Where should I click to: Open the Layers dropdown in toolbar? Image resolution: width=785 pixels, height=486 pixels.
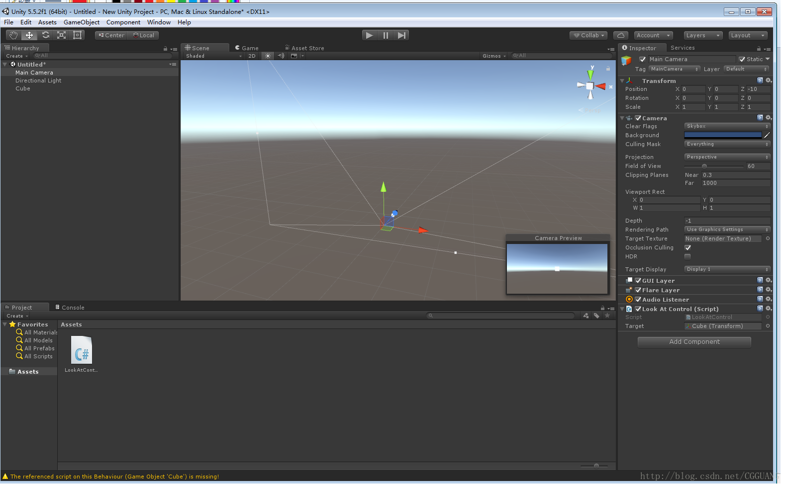coord(703,35)
